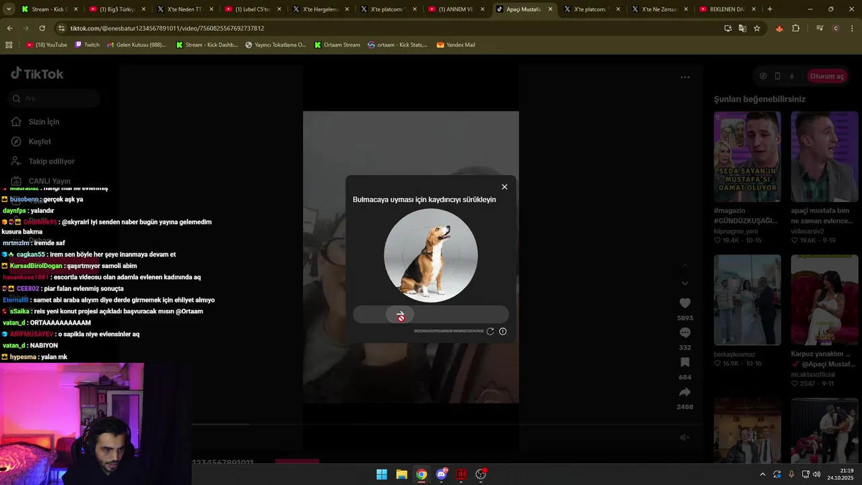View site information icon in address bar
Screen dimensions: 862x485
[61, 28]
